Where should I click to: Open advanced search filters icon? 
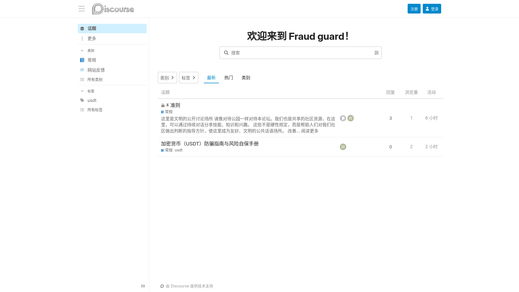click(x=377, y=53)
